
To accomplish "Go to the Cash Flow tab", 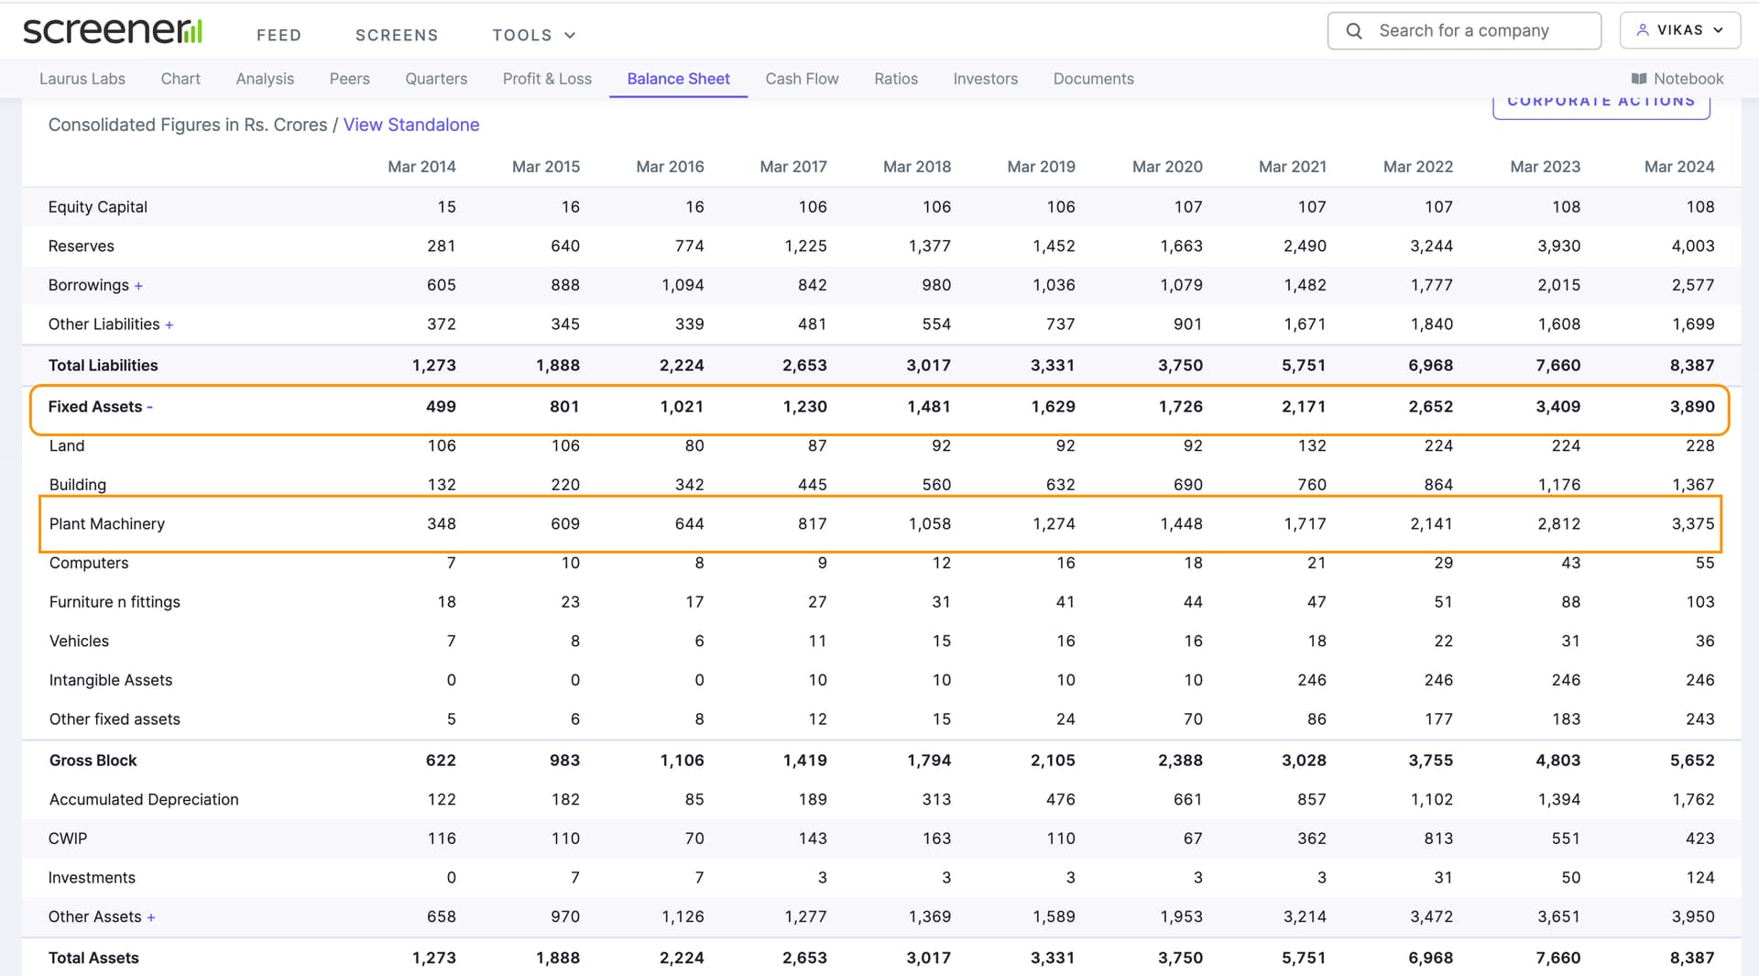I will (802, 79).
